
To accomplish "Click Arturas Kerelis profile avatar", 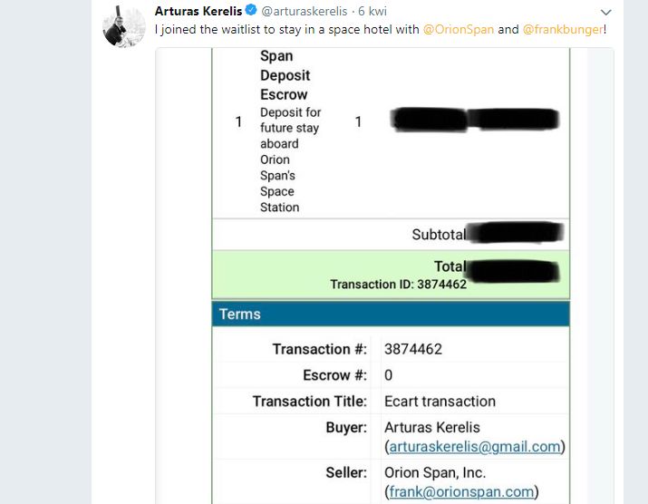I will pyautogui.click(x=124, y=27).
